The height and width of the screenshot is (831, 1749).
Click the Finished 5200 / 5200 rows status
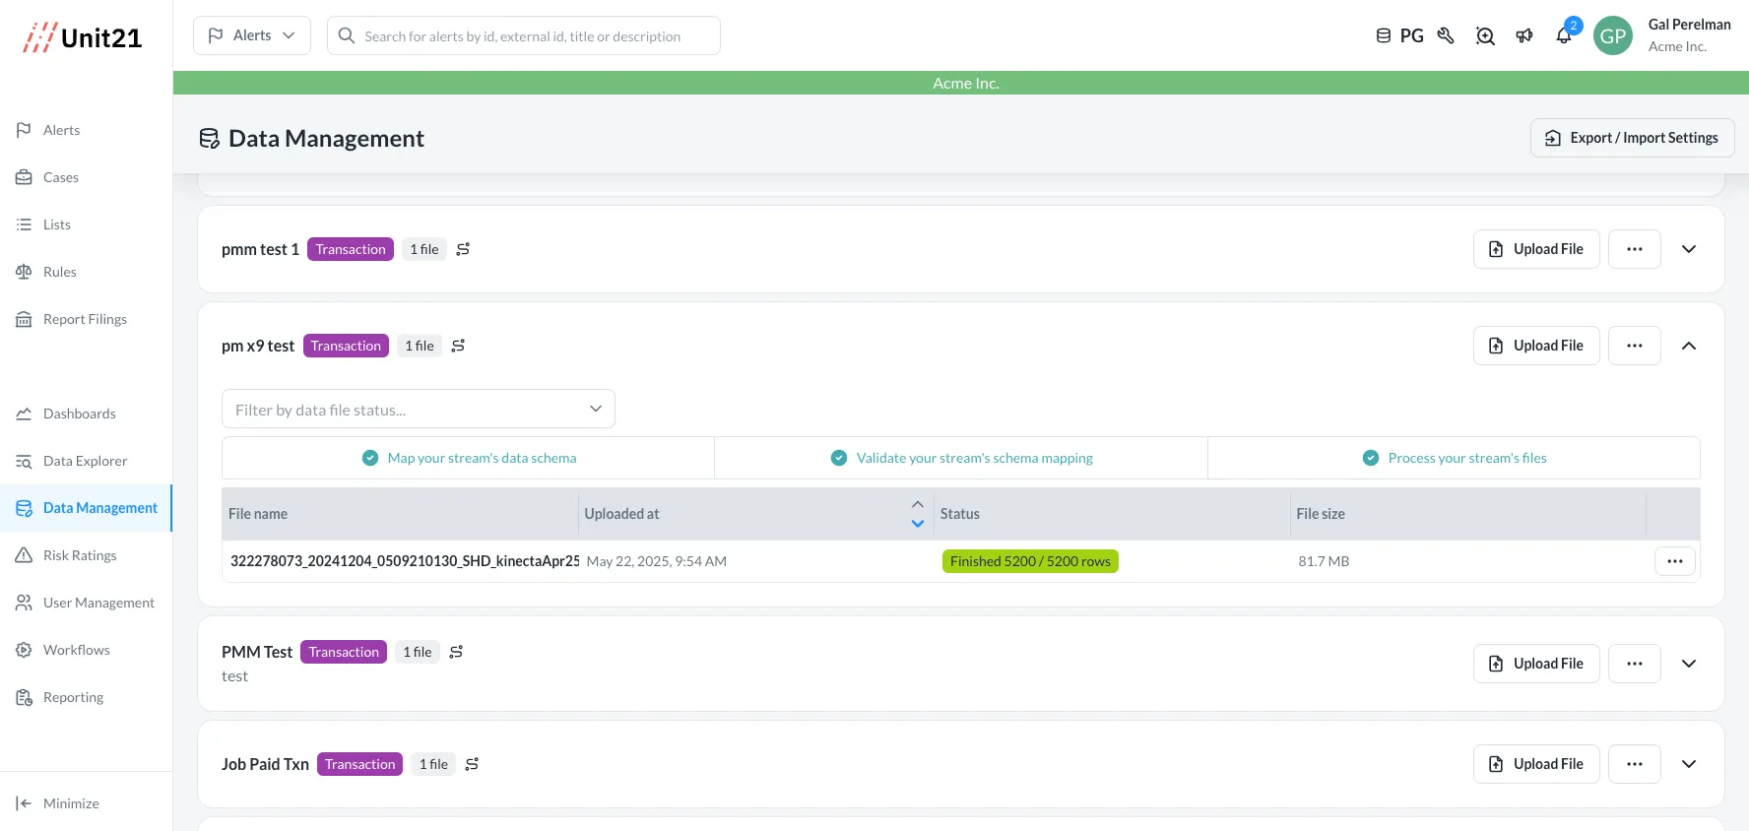coord(1030,561)
